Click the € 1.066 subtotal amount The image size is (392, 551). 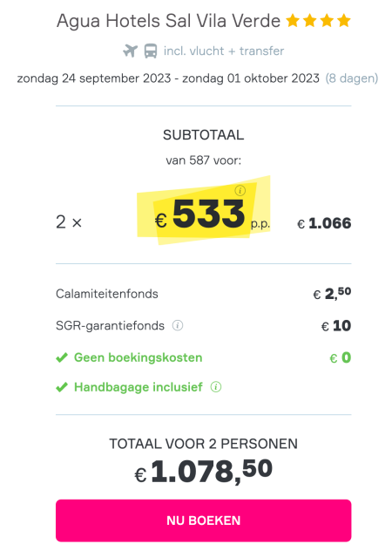pyautogui.click(x=324, y=223)
